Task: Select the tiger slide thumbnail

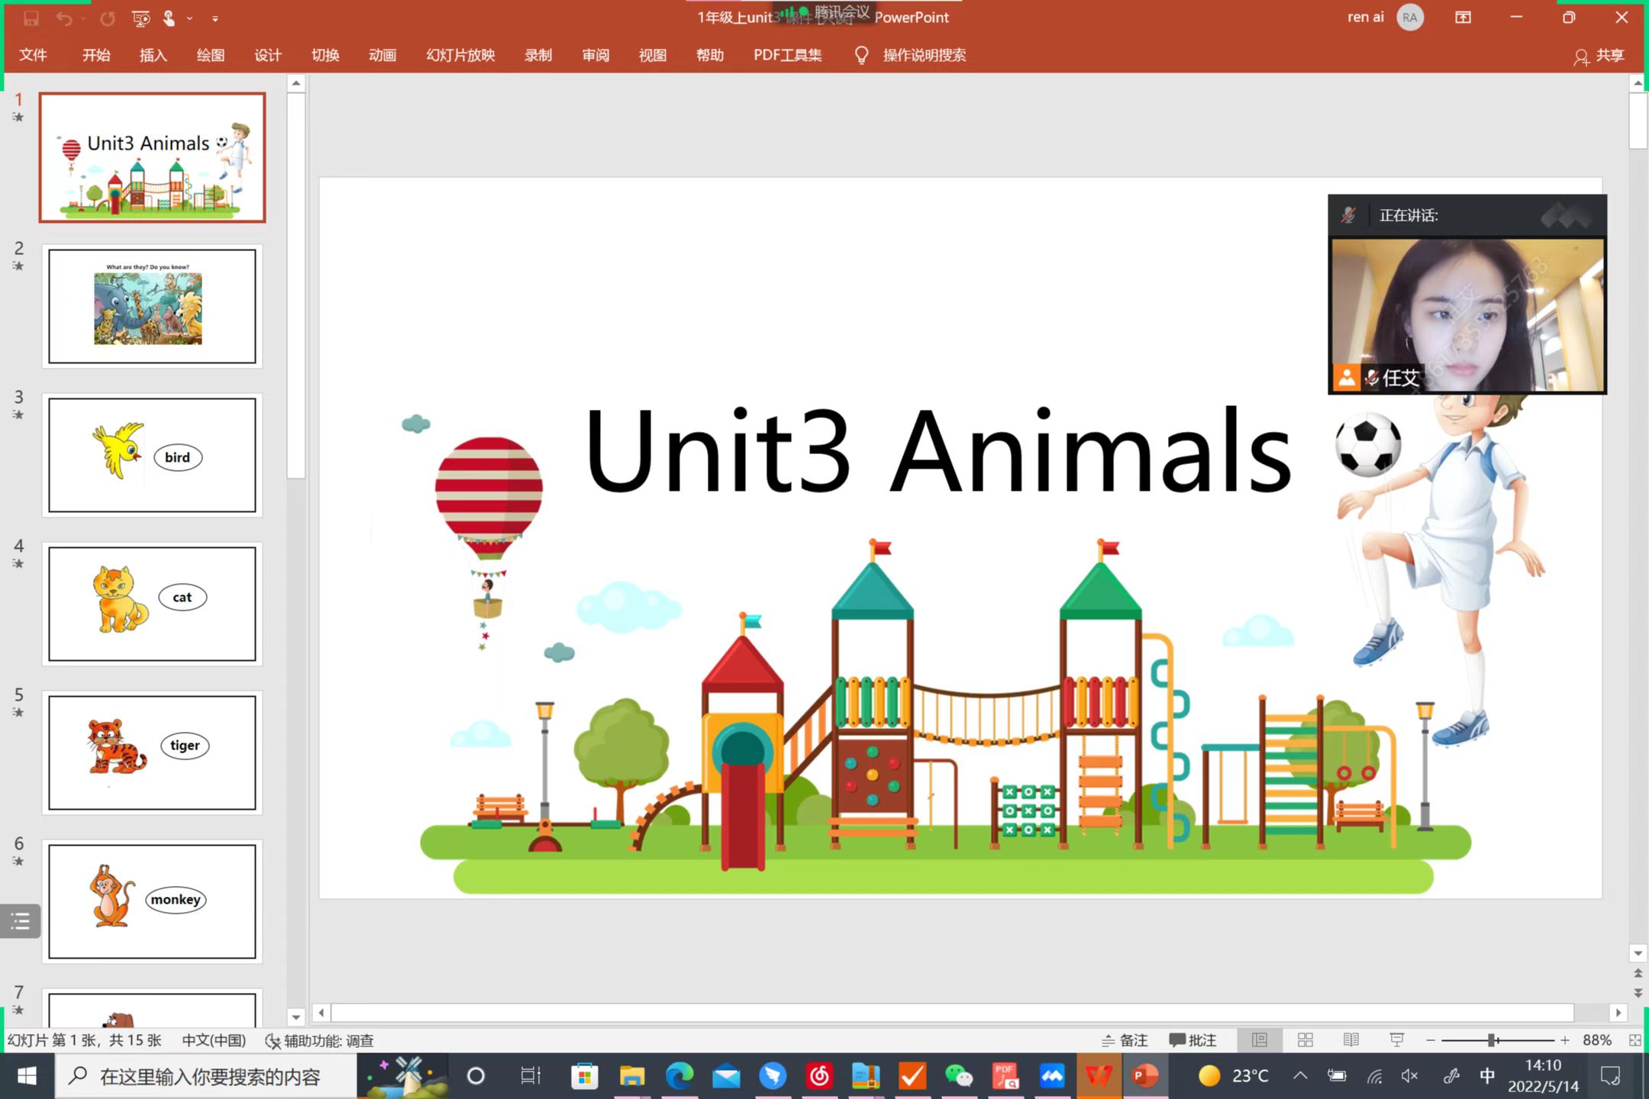Action: pos(152,752)
